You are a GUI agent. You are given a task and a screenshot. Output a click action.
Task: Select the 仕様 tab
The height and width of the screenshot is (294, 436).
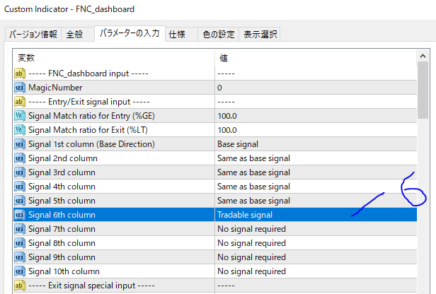pos(177,34)
